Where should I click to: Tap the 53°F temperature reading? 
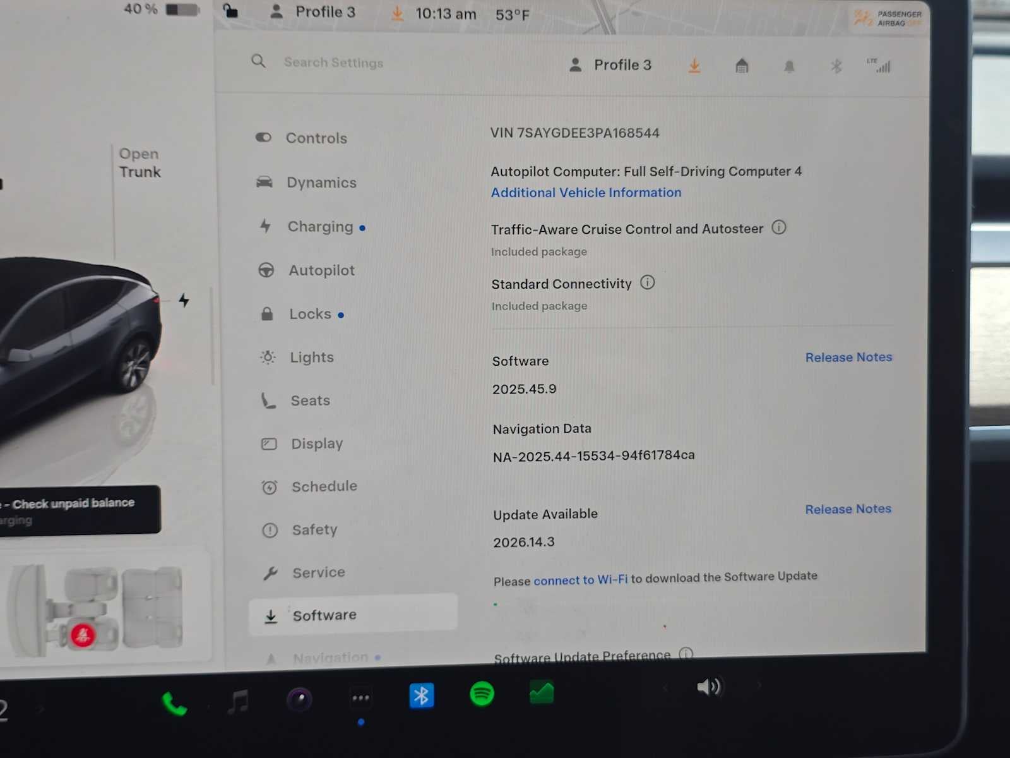512,15
